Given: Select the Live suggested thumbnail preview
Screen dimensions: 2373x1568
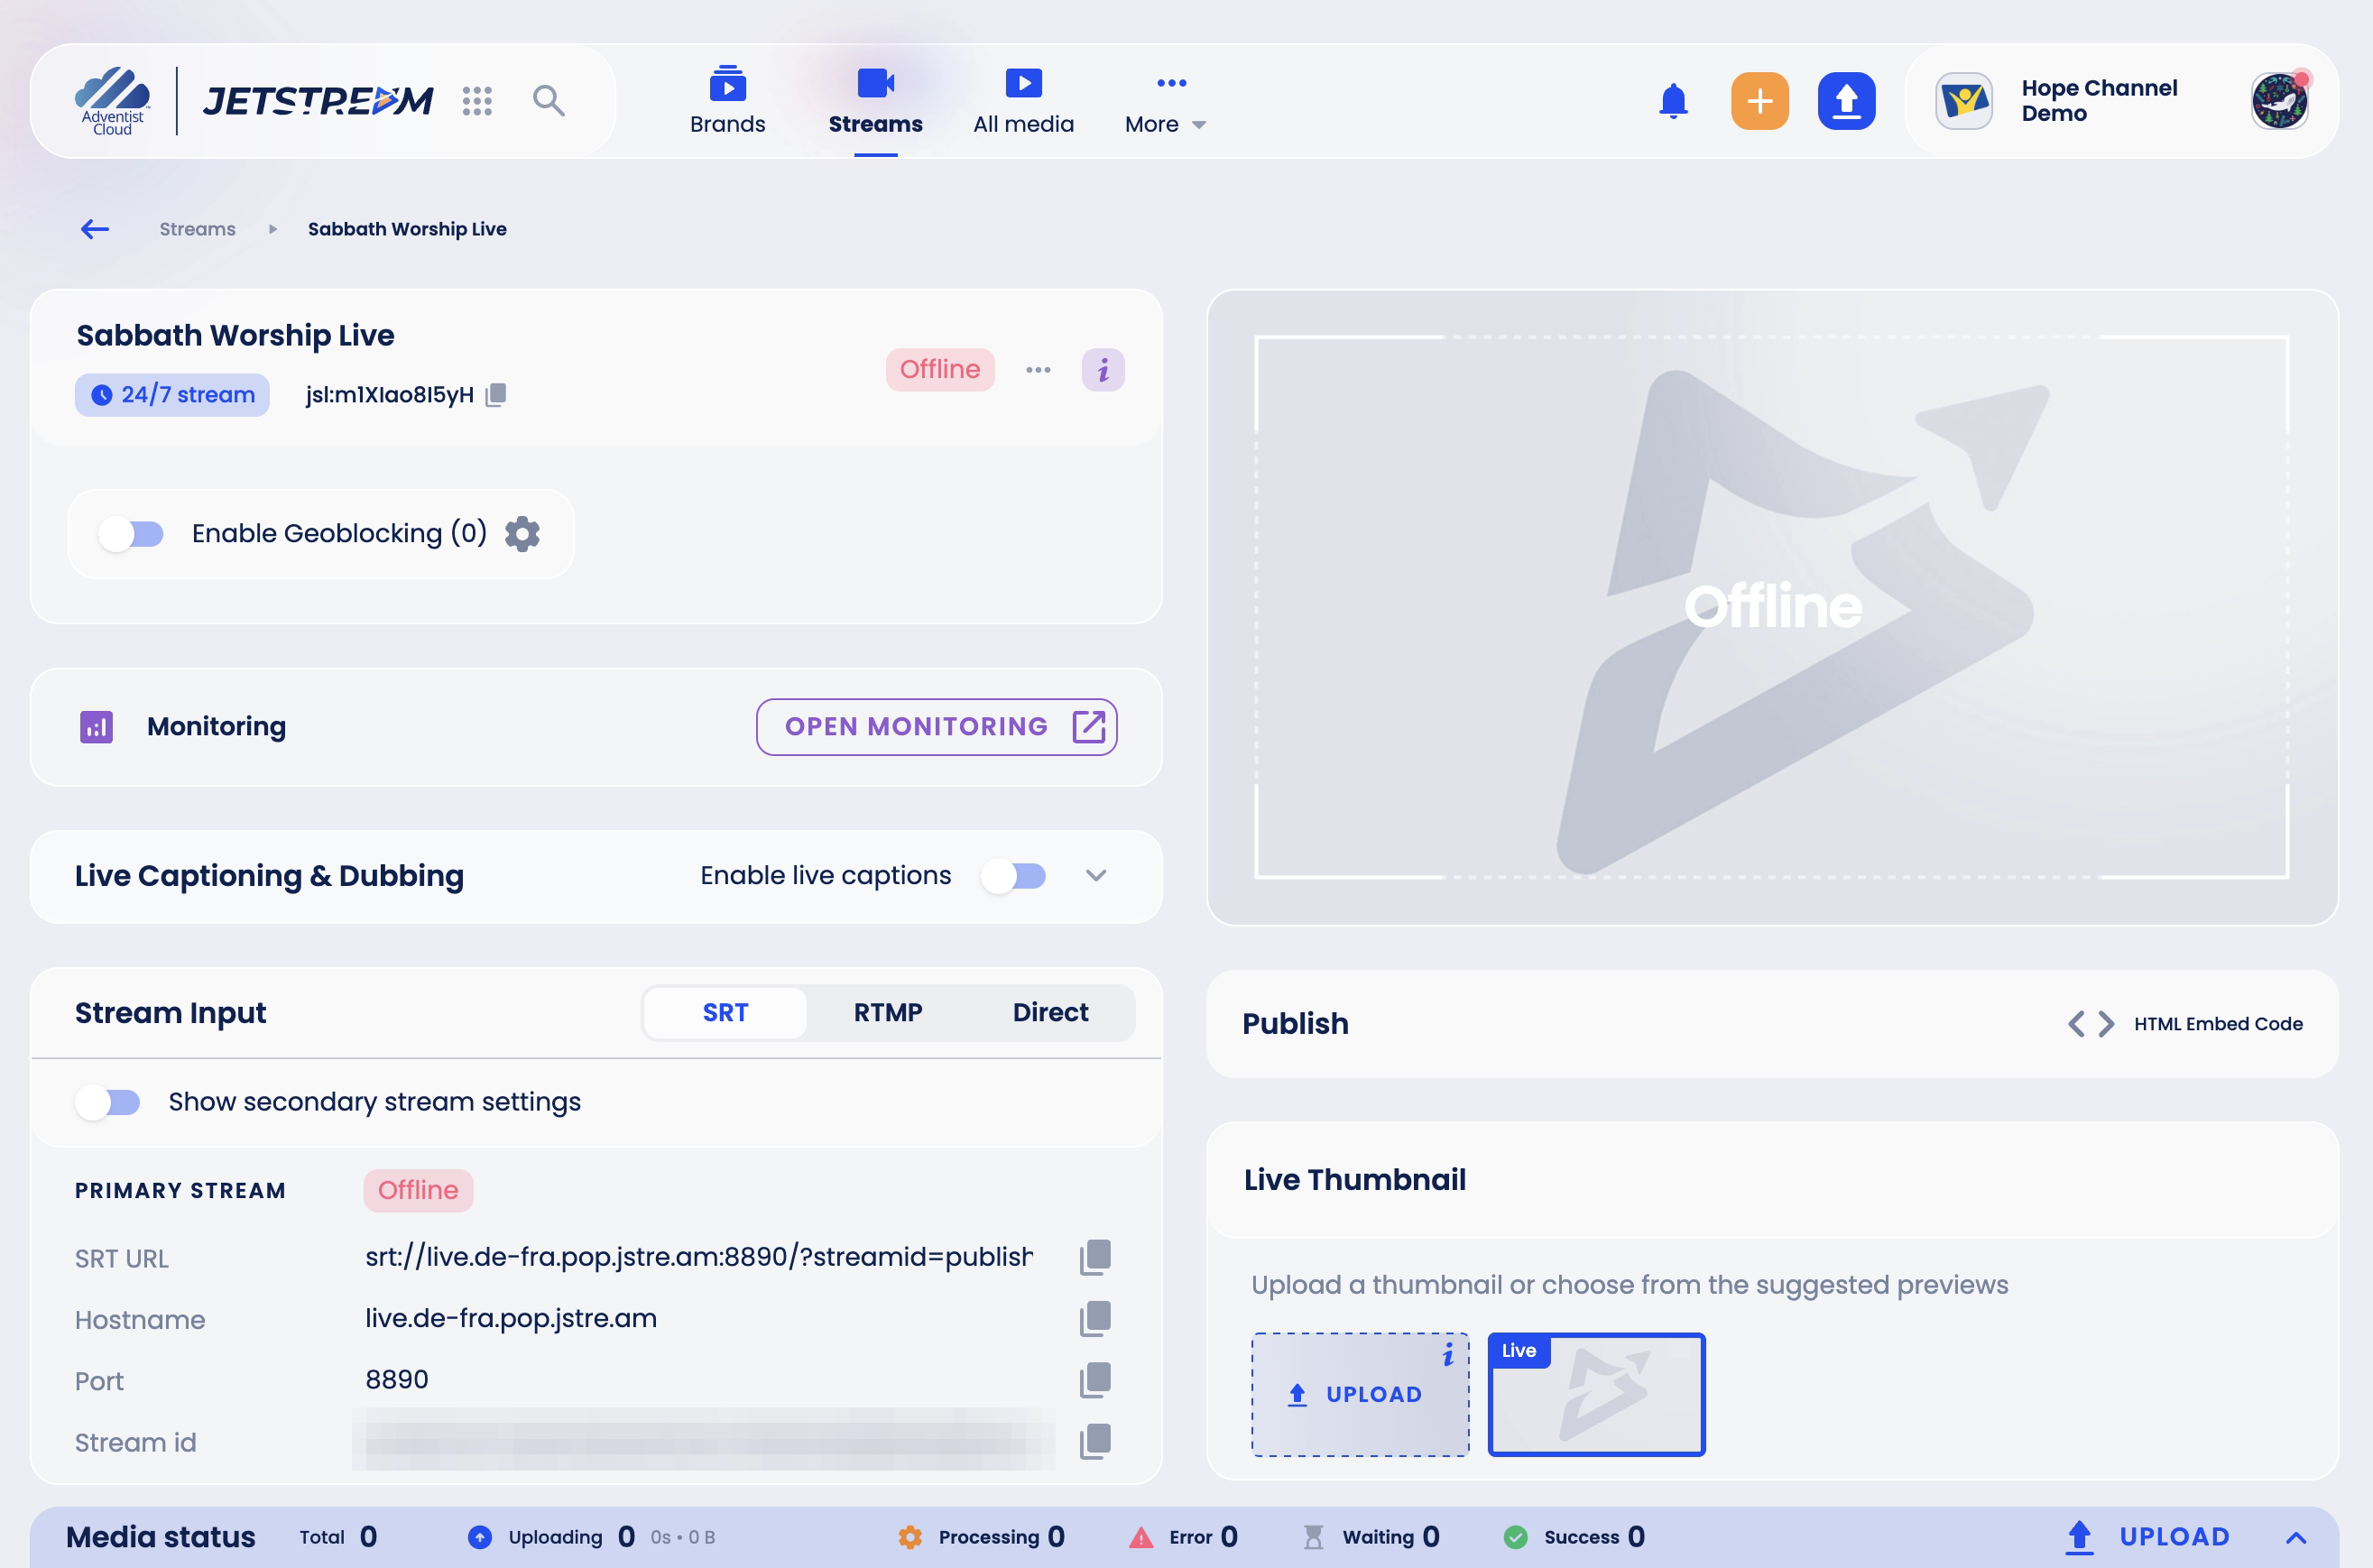Looking at the screenshot, I should coord(1596,1395).
